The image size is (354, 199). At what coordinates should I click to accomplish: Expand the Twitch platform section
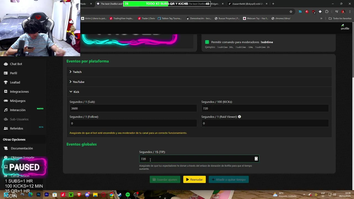199,72
